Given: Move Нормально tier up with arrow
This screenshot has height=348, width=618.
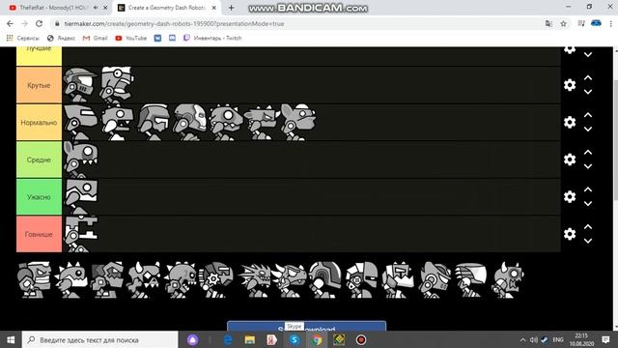Looking at the screenshot, I should pos(588,115).
